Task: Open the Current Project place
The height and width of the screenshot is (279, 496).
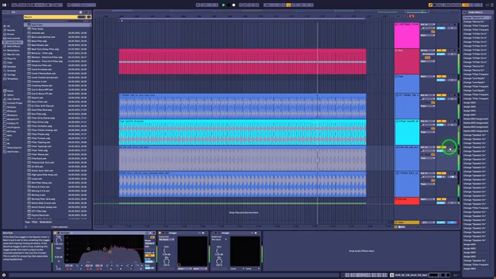Action: tap(15, 103)
